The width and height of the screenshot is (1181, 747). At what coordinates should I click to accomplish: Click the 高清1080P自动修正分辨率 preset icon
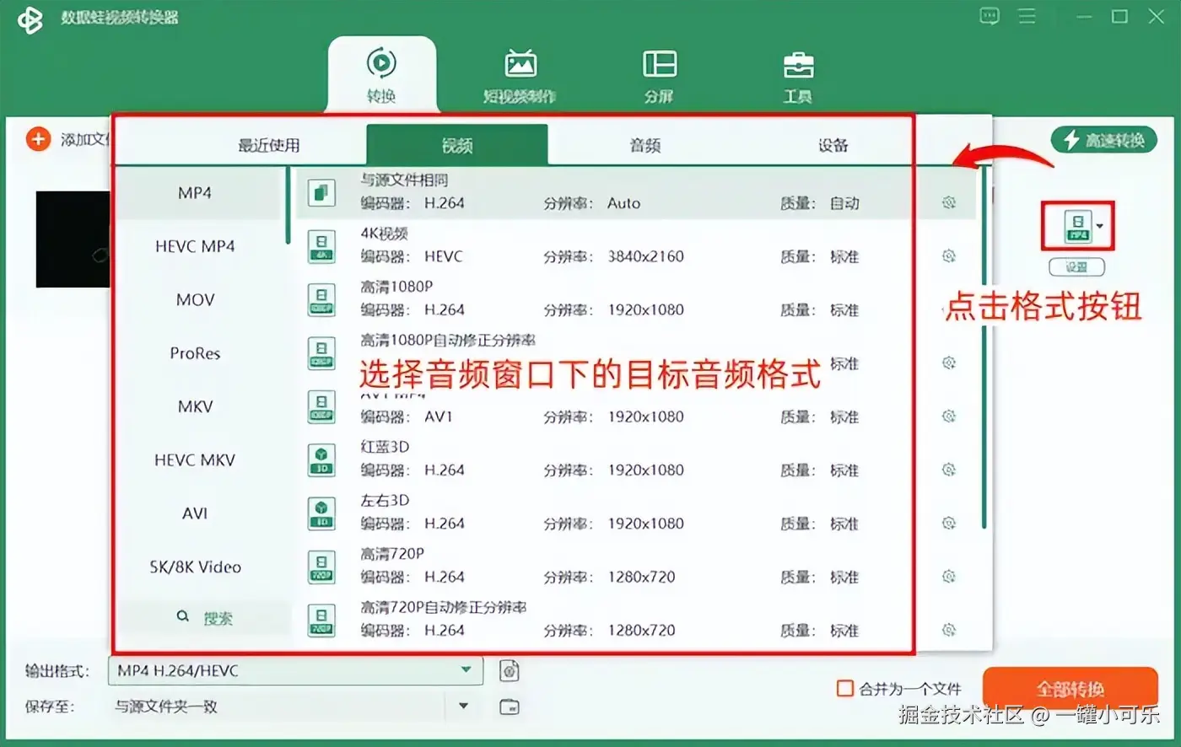coord(321,353)
